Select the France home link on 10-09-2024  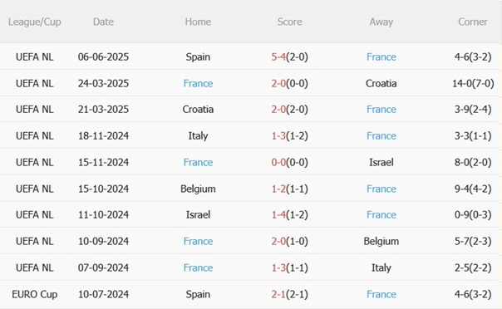coord(198,241)
